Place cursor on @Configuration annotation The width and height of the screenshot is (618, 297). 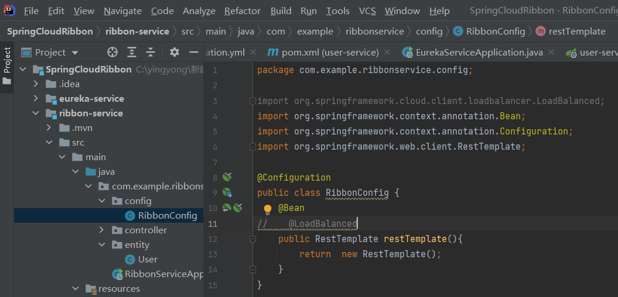point(294,178)
